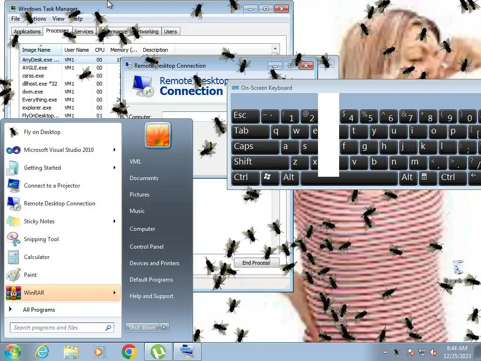481x361 pixels.
Task: Click Search programs and files field
Action: pyautogui.click(x=62, y=328)
